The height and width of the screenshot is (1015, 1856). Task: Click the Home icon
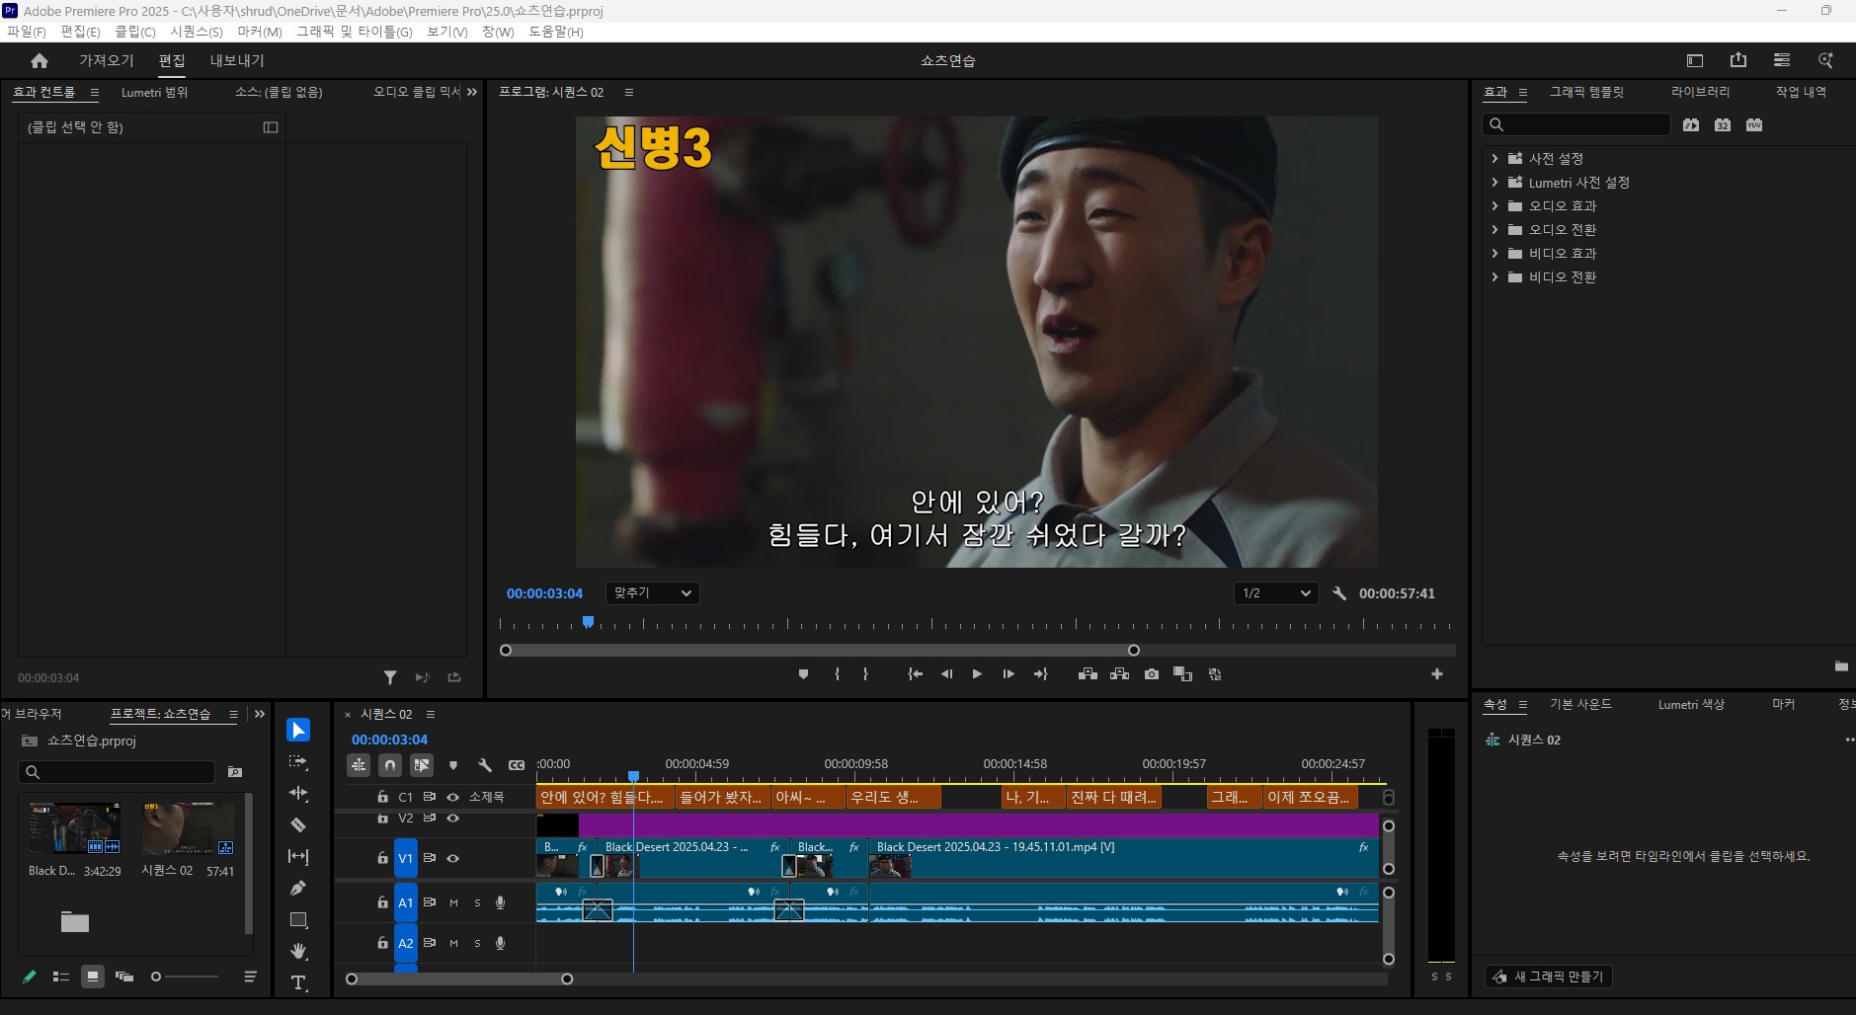click(40, 61)
